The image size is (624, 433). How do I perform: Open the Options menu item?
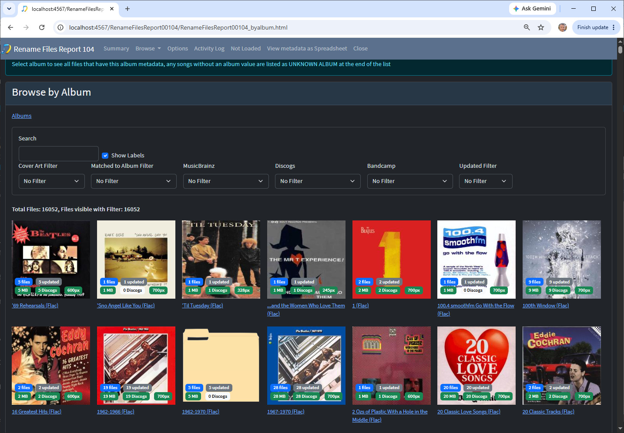click(178, 49)
